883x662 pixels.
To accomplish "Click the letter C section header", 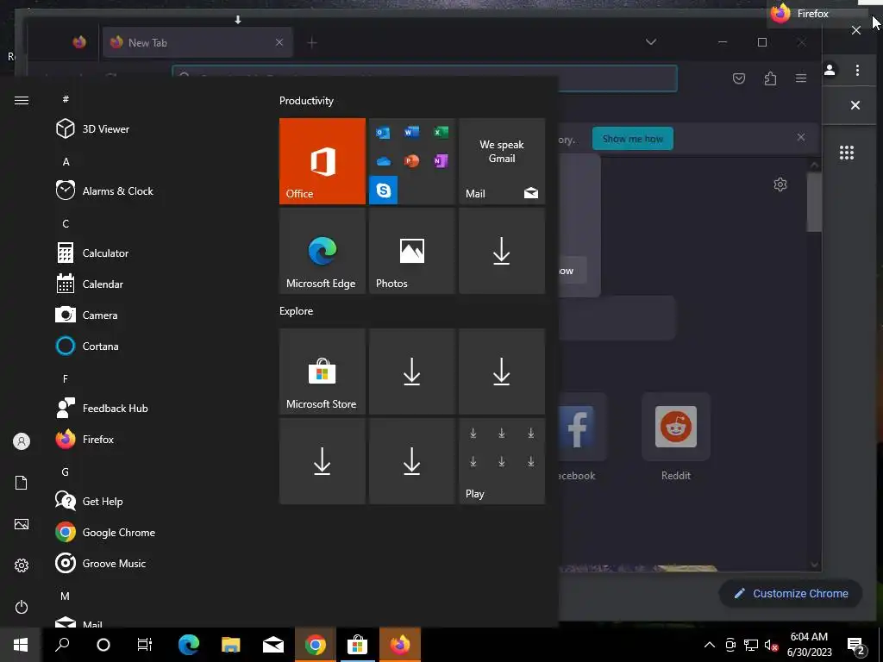I will [x=66, y=223].
